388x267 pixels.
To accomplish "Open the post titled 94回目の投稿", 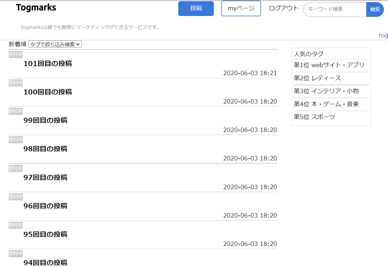I will [45, 263].
